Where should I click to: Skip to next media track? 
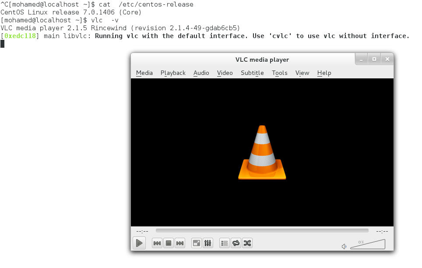[x=180, y=243]
